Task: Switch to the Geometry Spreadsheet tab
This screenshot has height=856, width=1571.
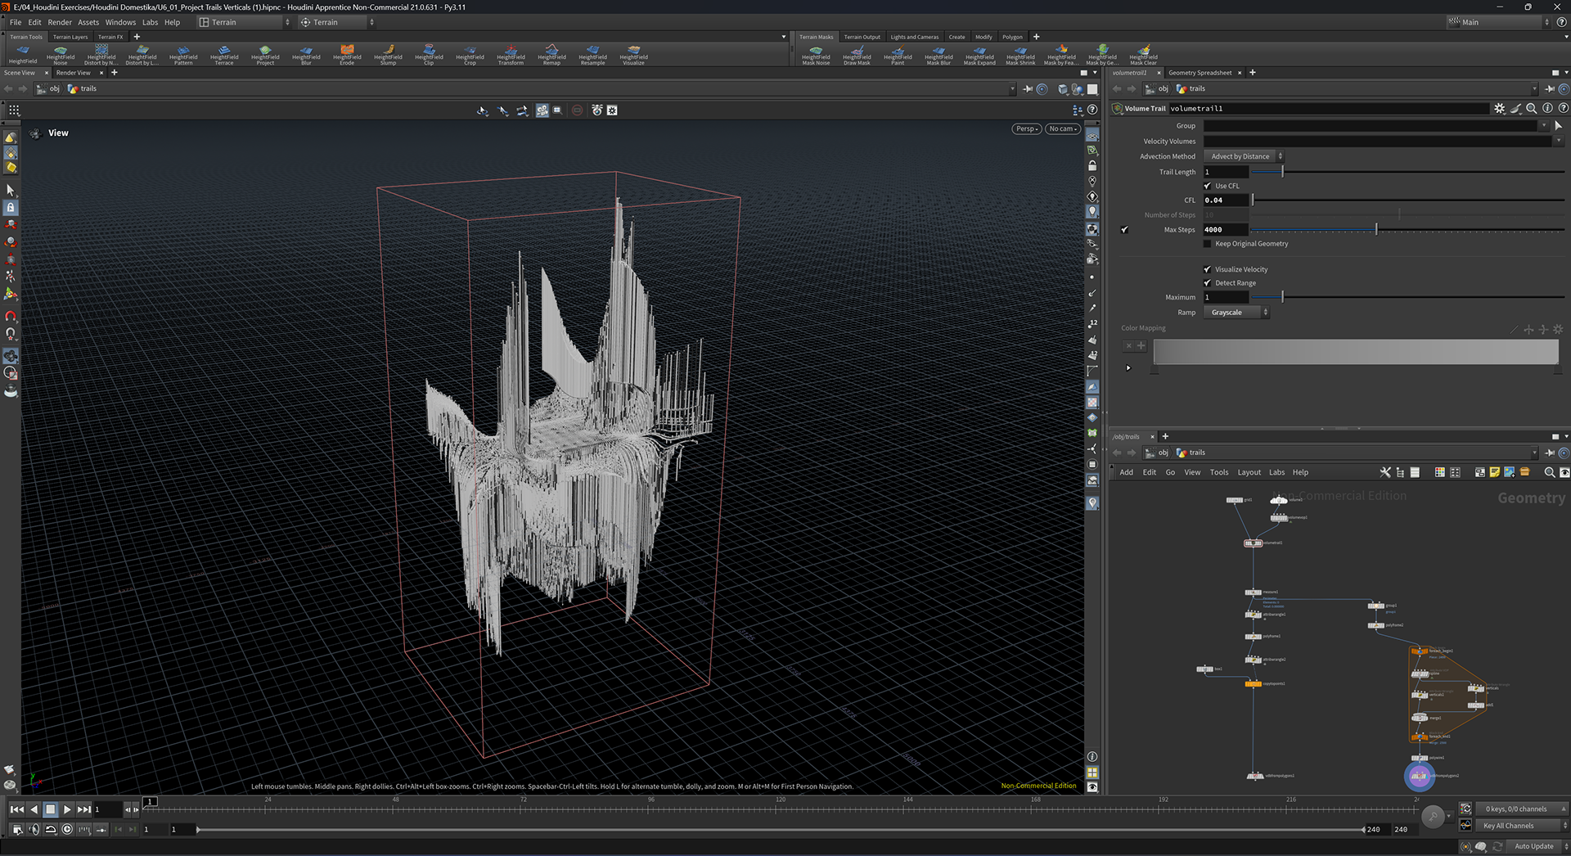Action: pyautogui.click(x=1200, y=73)
